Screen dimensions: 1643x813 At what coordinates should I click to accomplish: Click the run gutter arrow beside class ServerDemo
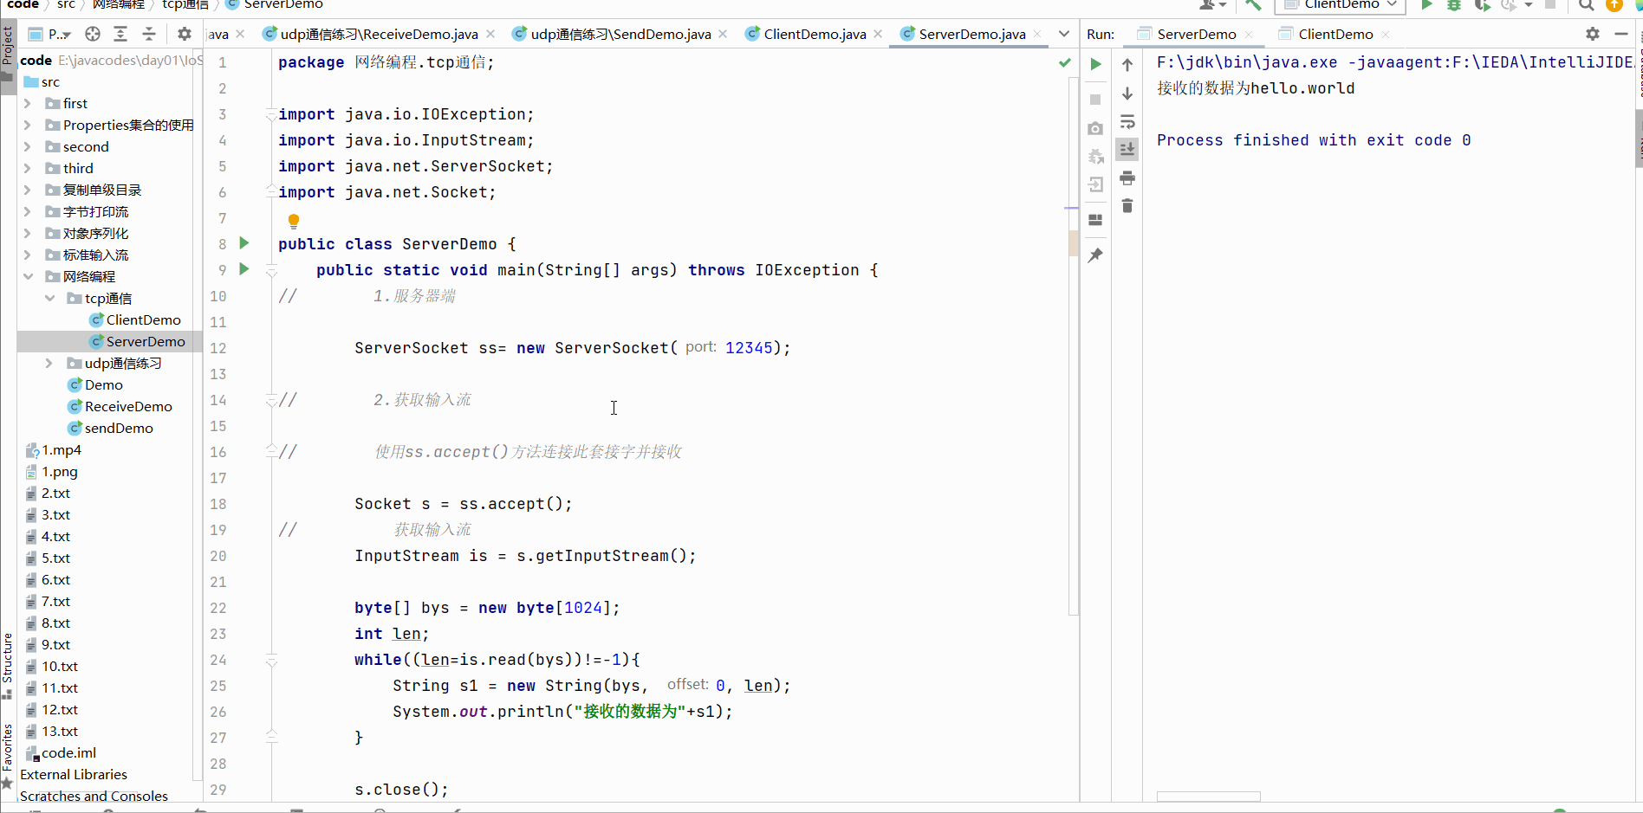click(244, 243)
